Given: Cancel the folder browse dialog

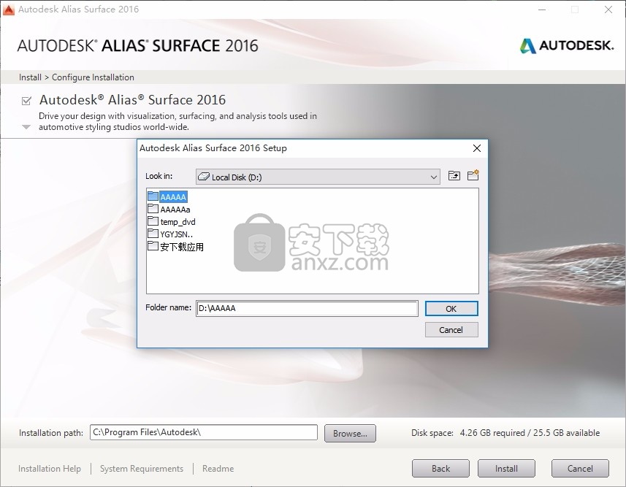Looking at the screenshot, I should 451,330.
